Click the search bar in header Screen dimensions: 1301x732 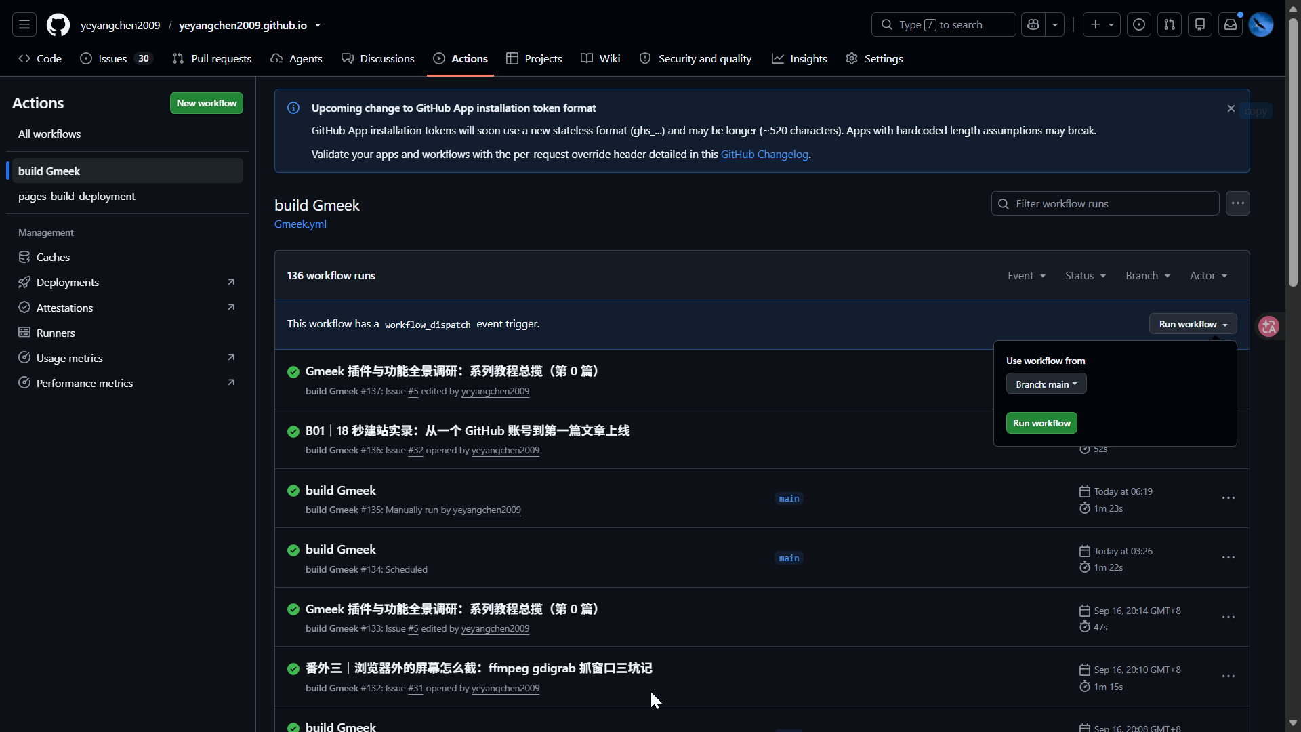943,25
